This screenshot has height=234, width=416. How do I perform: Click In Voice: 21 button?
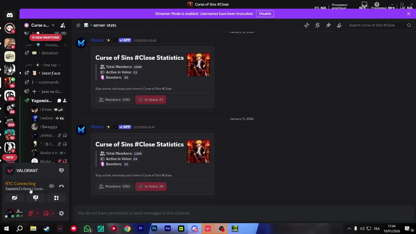click(x=150, y=99)
